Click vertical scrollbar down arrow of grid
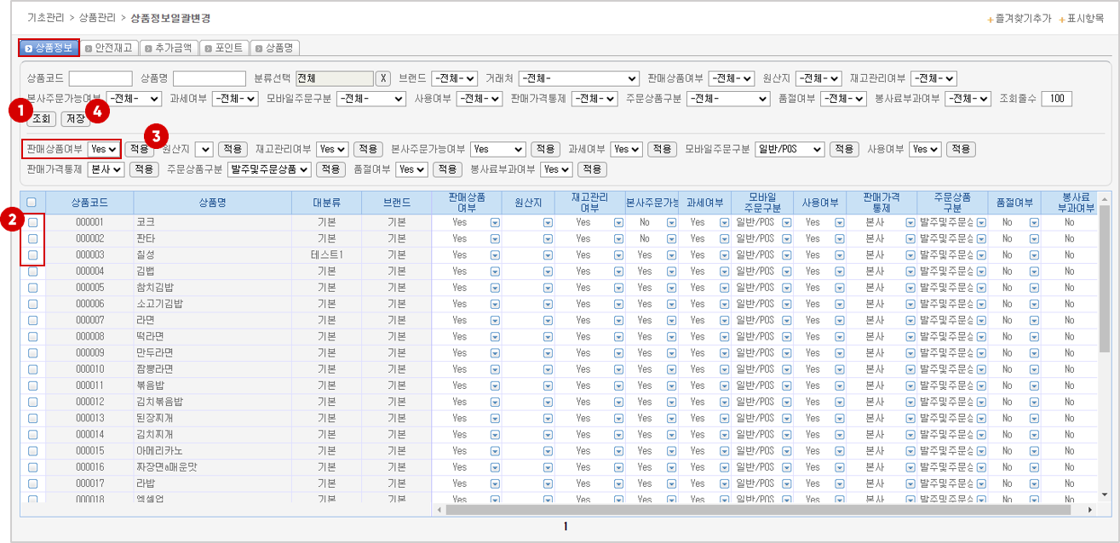 click(x=1105, y=494)
